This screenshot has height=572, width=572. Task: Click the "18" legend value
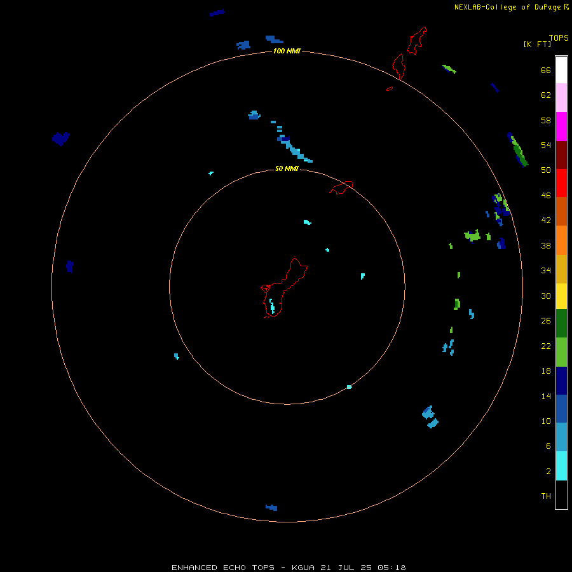546,371
